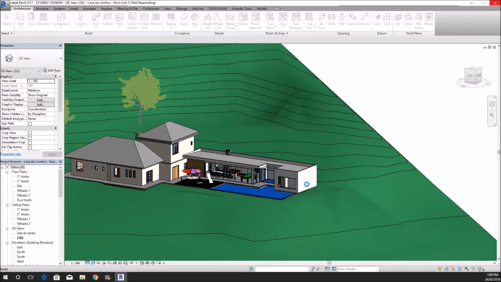
Task: Open the Annotate ribbon tab
Action: pyautogui.click(x=89, y=9)
